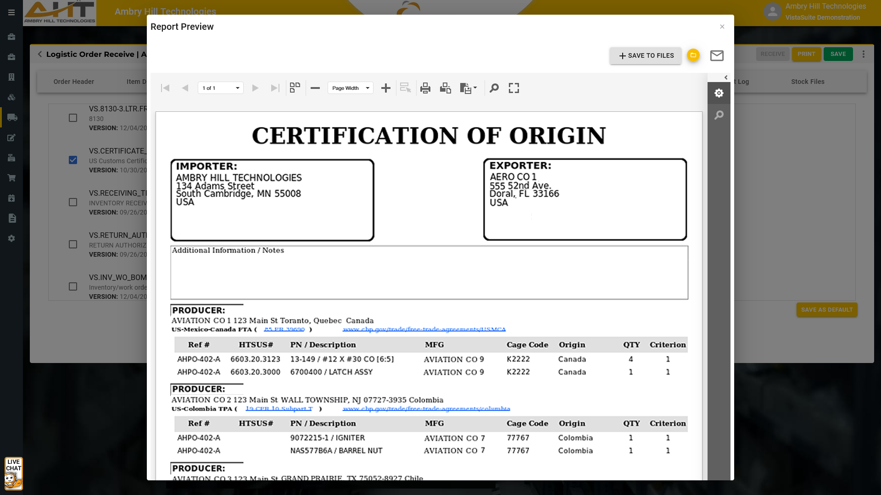This screenshot has height=495, width=881.
Task: Expand the Export To dropdown arrow
Action: [x=475, y=88]
